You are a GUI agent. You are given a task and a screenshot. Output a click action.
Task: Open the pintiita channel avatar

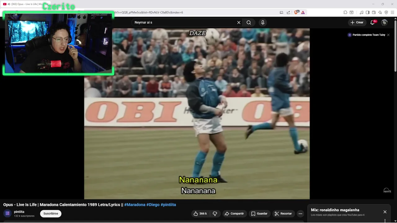tap(7, 213)
